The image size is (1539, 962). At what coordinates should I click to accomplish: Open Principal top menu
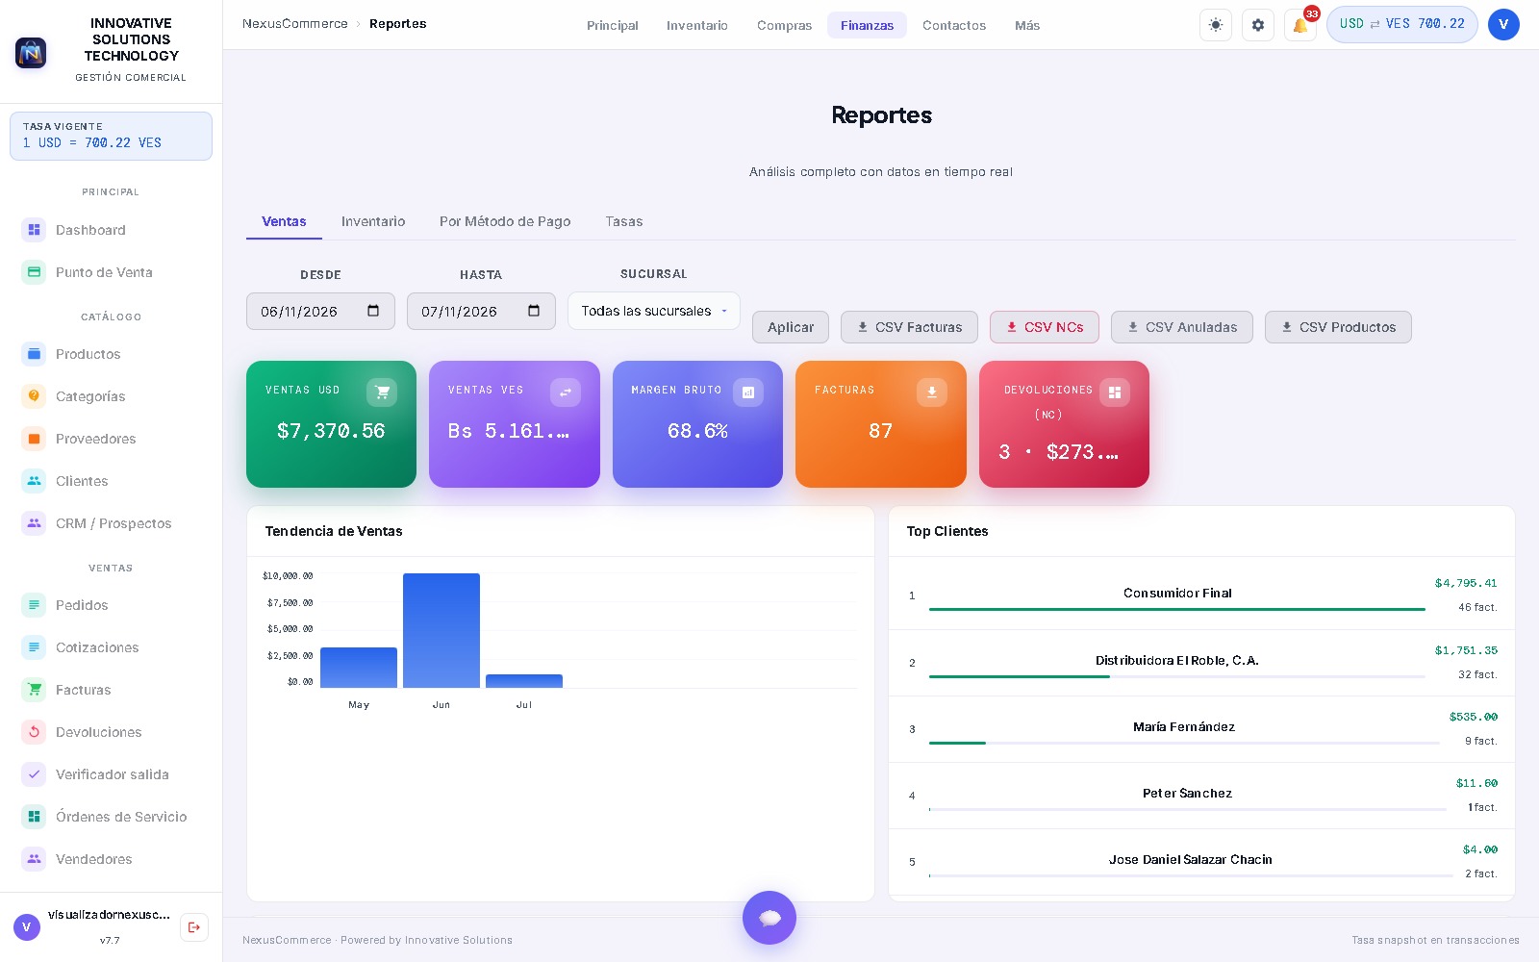[x=613, y=25]
